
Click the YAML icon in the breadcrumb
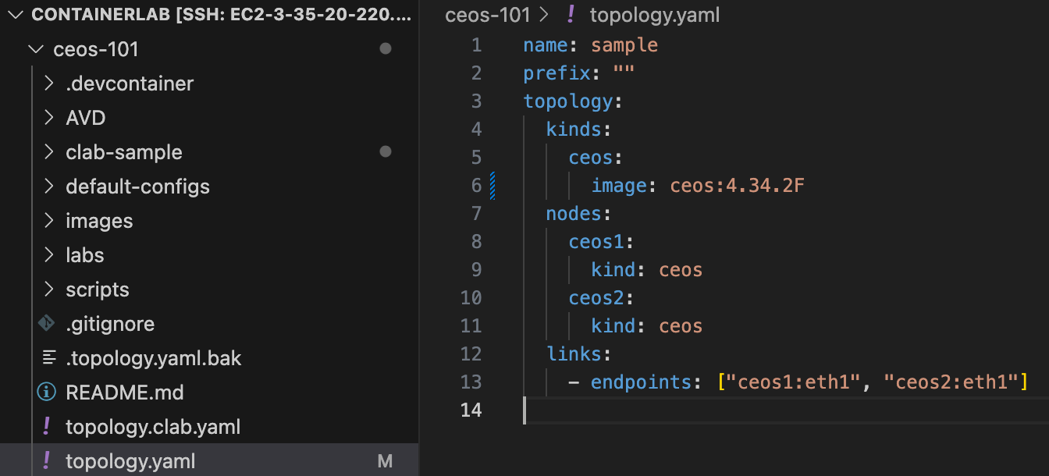pyautogui.click(x=571, y=14)
